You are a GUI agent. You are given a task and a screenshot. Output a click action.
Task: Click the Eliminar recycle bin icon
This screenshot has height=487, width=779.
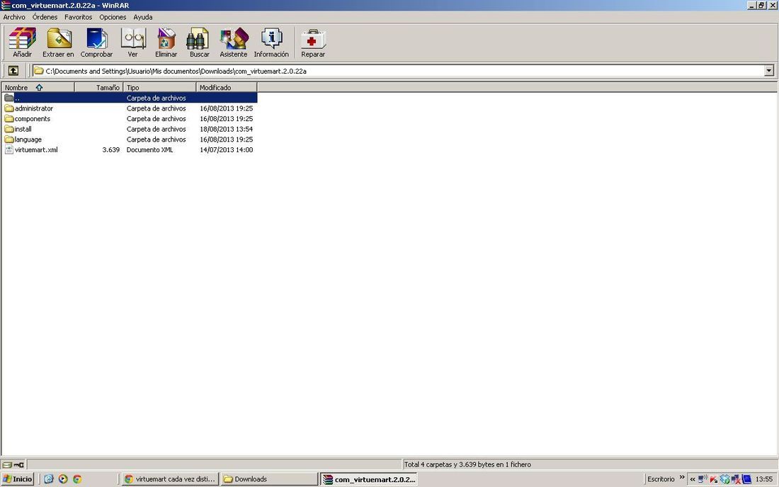(166, 42)
